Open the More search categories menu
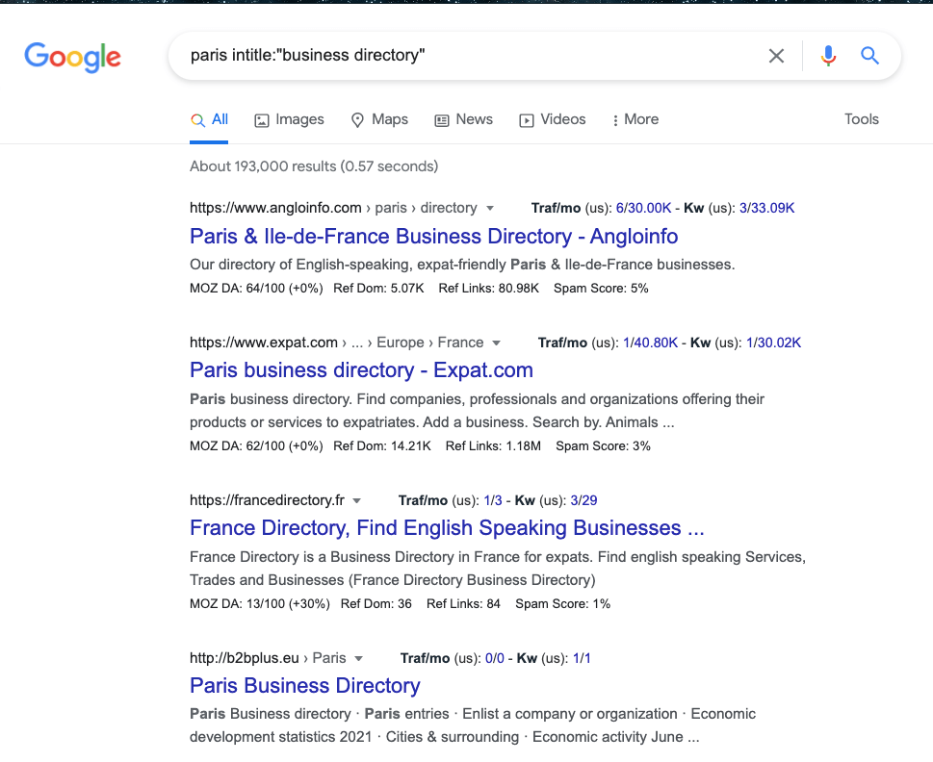Image resolution: width=933 pixels, height=762 pixels. coord(635,119)
